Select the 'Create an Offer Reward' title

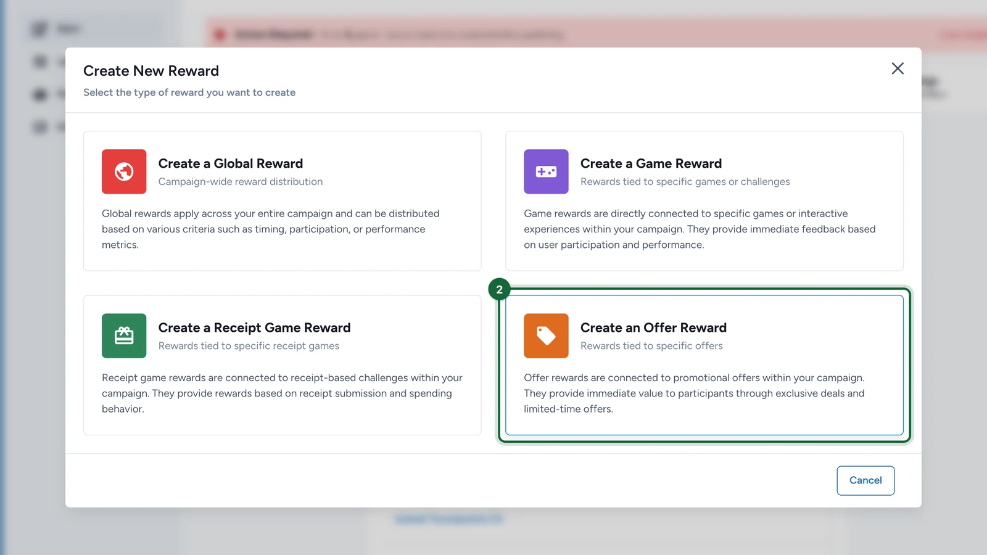(653, 327)
